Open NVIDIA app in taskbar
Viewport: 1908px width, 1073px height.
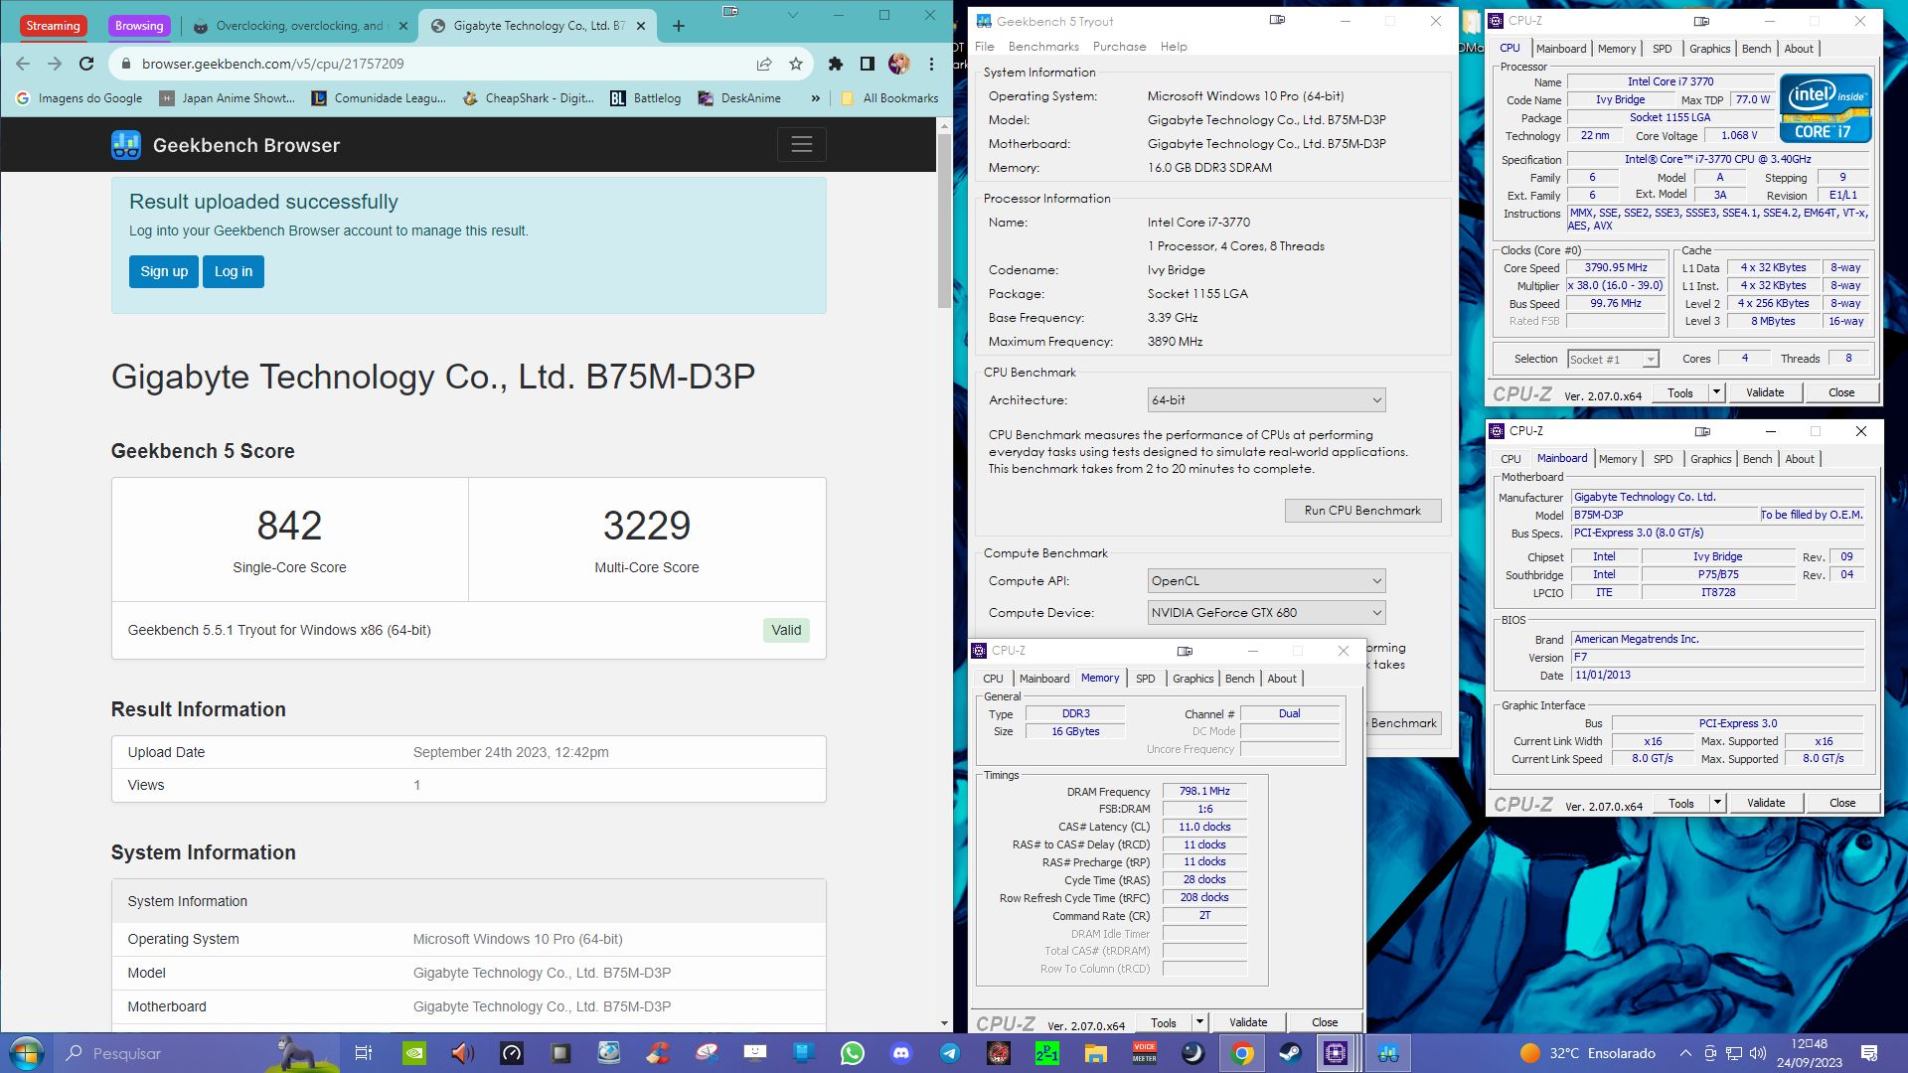pyautogui.click(x=414, y=1053)
